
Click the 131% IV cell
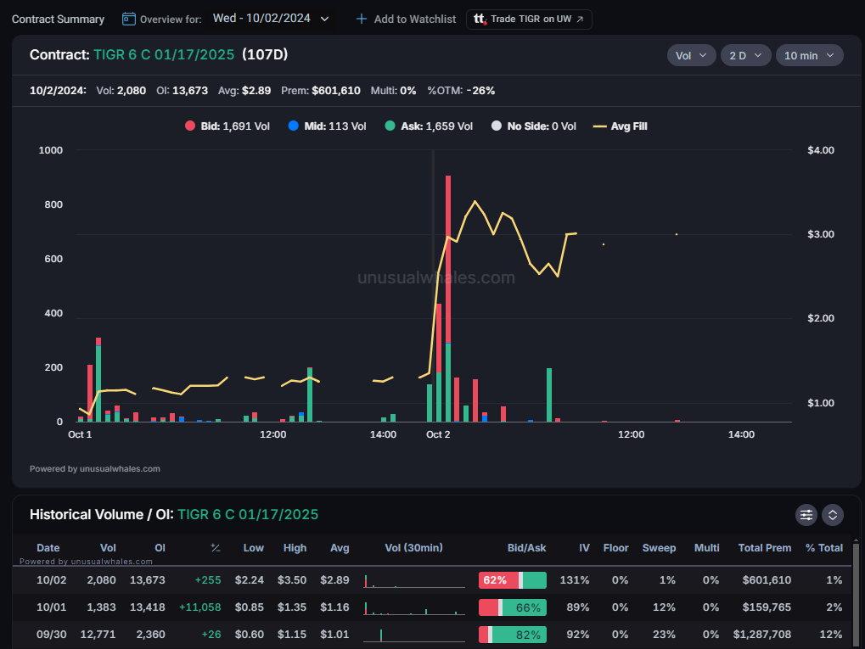click(x=575, y=580)
